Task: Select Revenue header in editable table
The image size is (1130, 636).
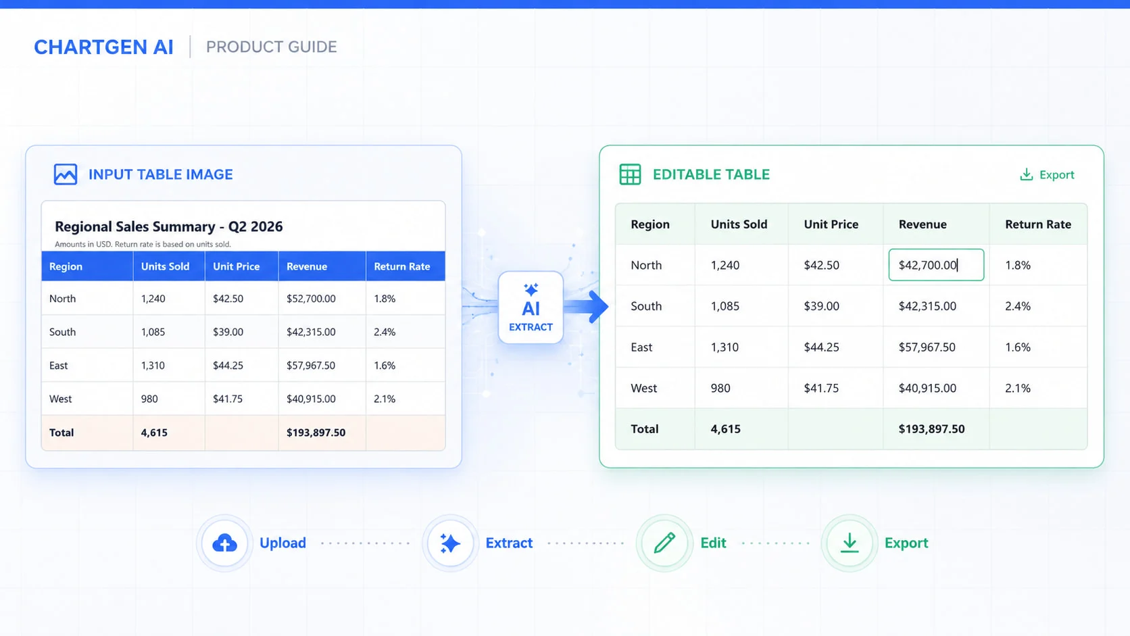Action: (x=923, y=224)
